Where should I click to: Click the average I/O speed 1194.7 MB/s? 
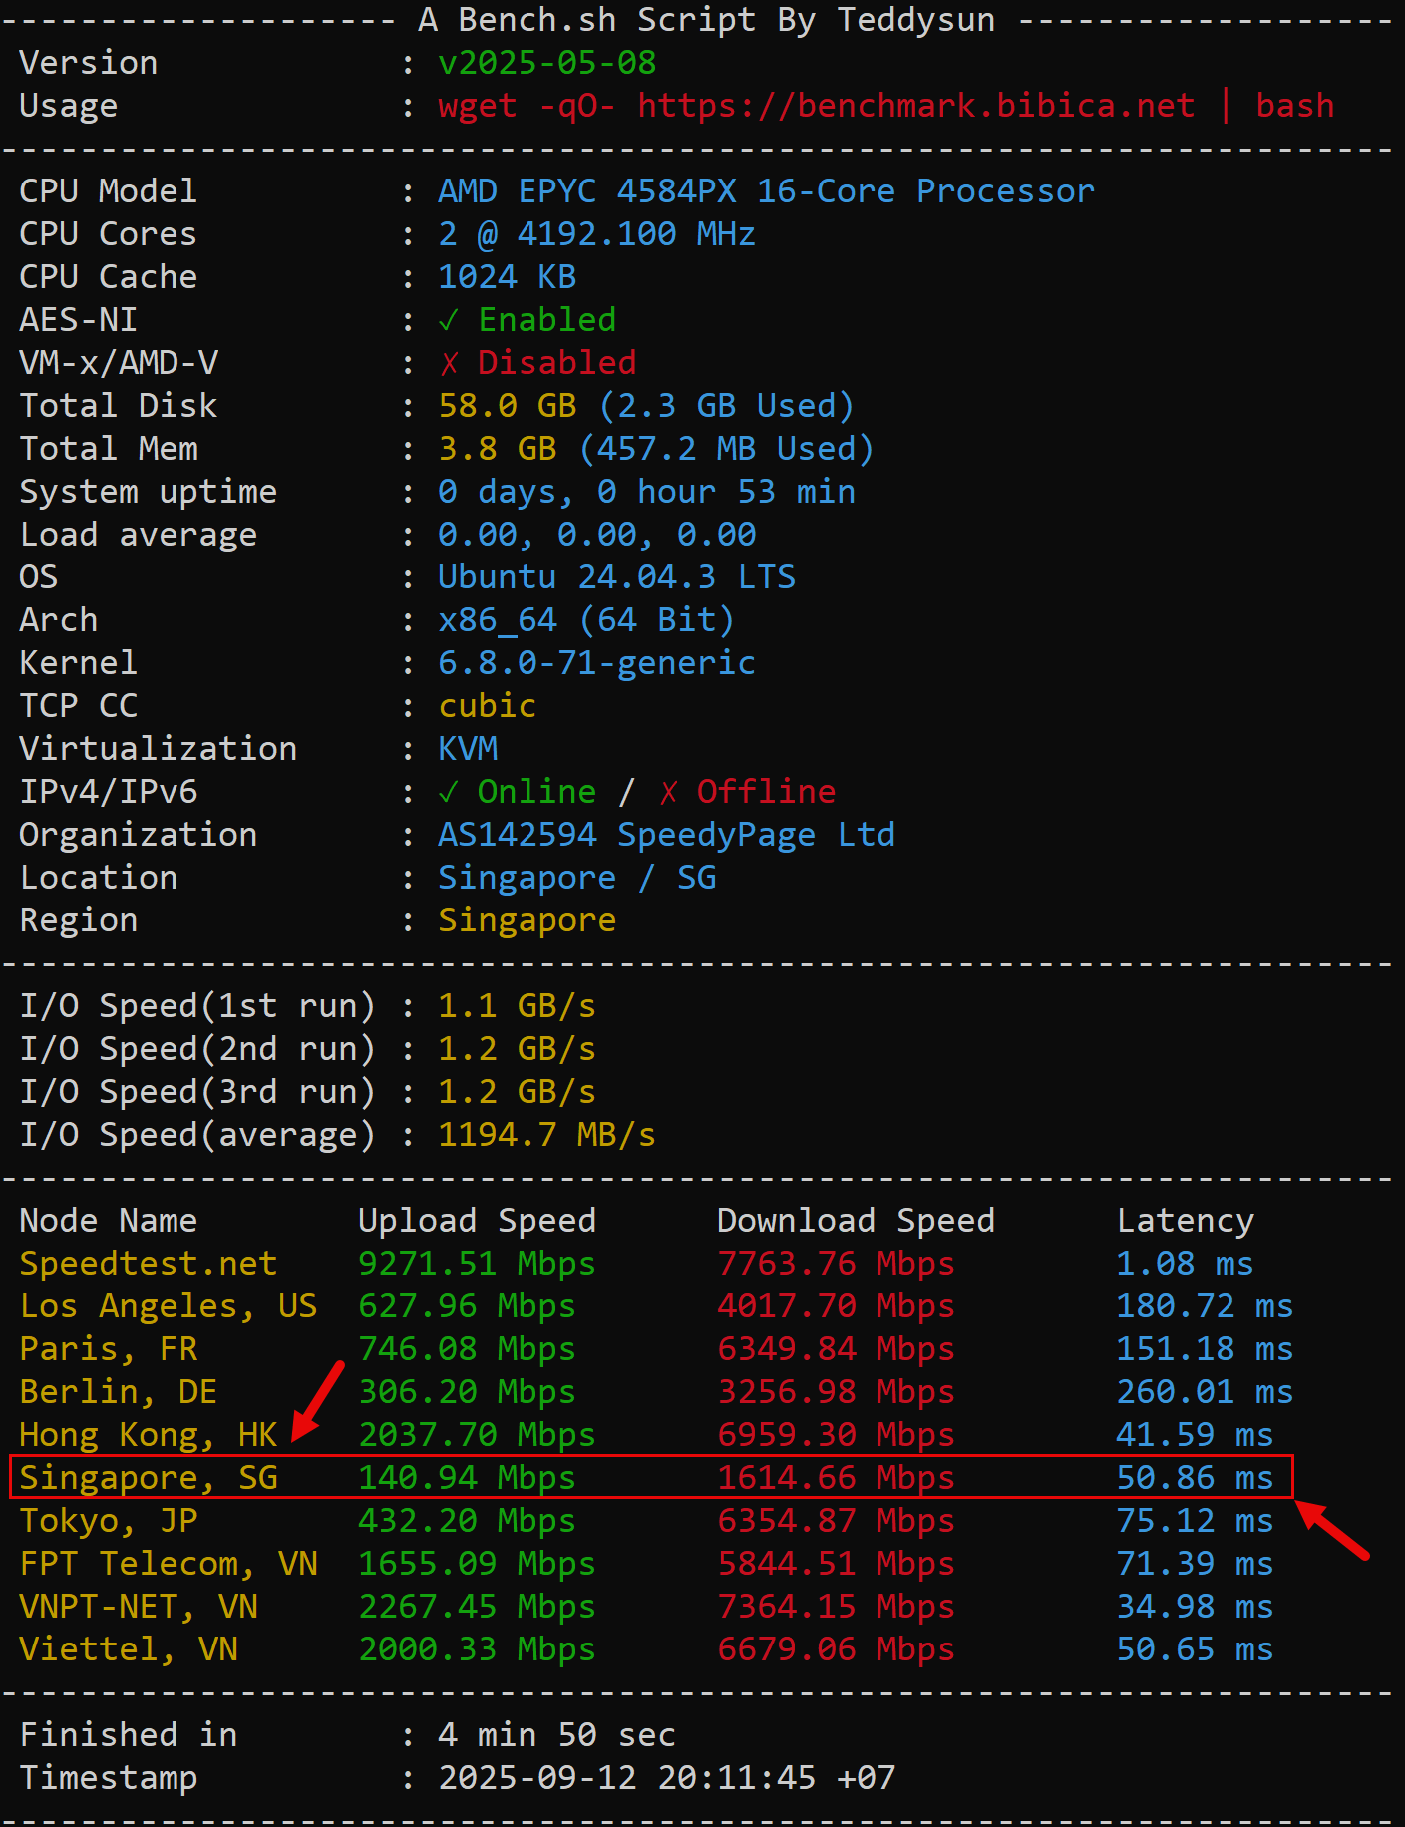(x=546, y=1135)
